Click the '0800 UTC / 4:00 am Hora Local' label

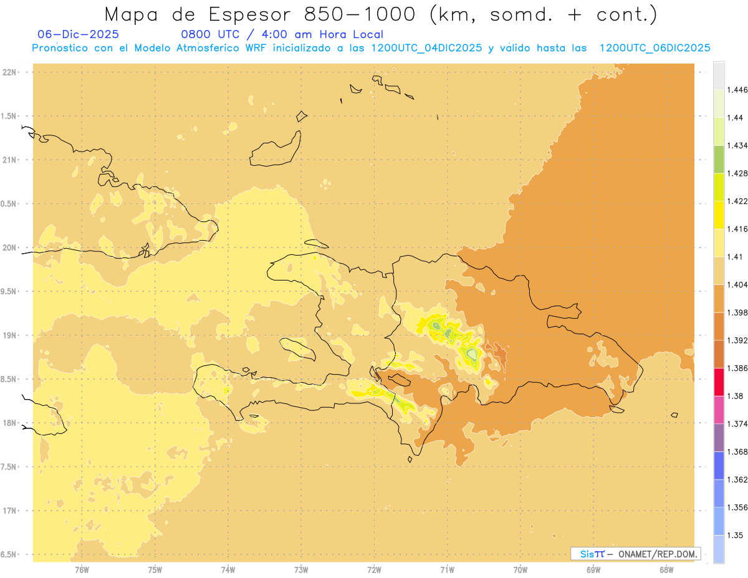point(282,34)
